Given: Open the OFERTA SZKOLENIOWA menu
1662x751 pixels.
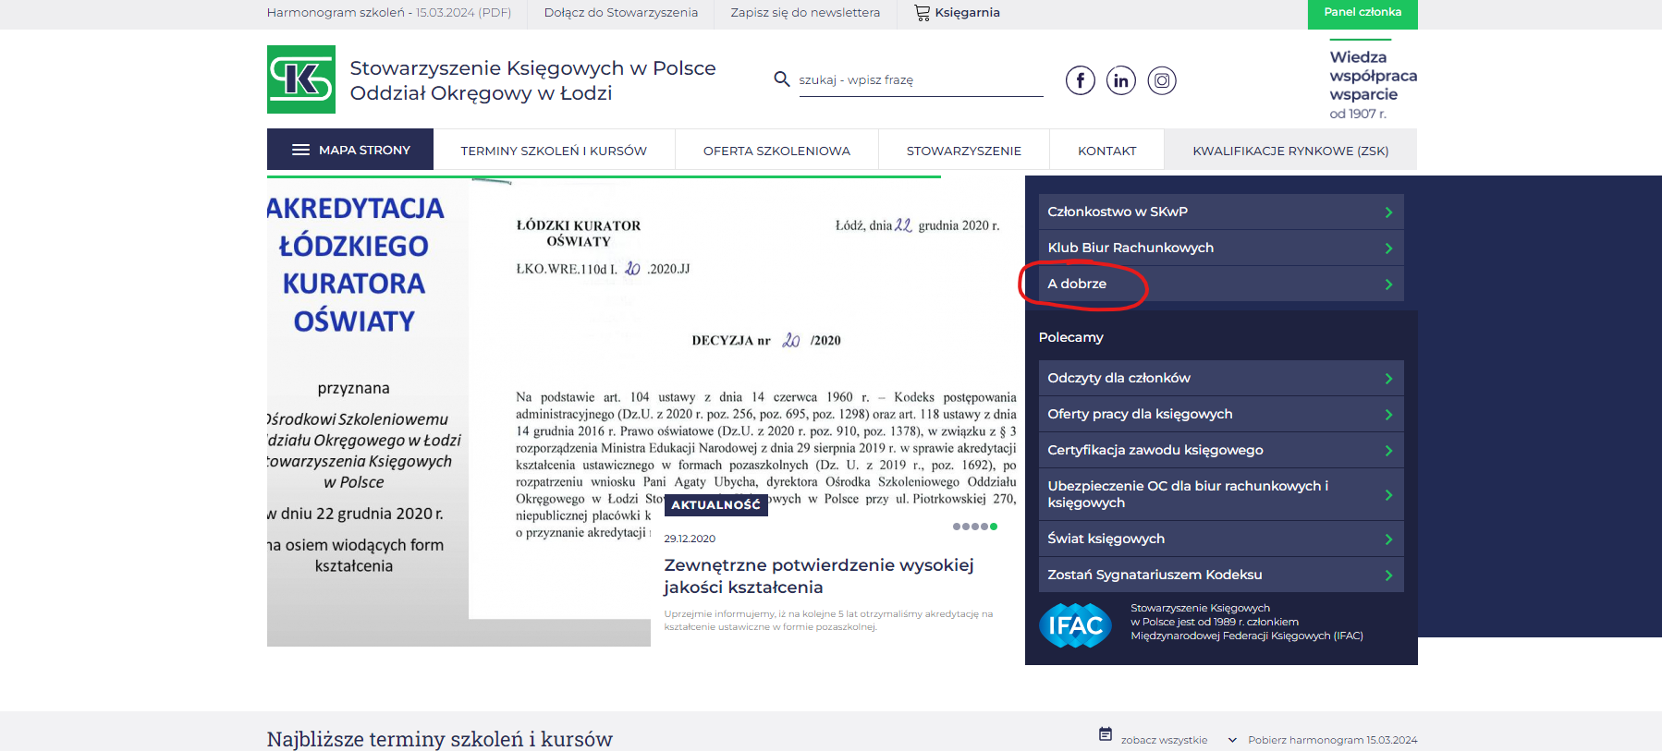Looking at the screenshot, I should click(776, 151).
